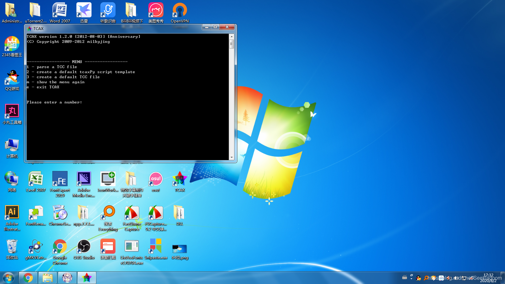Click the "m - show the menu again" line
505x284 pixels.
pyautogui.click(x=56, y=82)
